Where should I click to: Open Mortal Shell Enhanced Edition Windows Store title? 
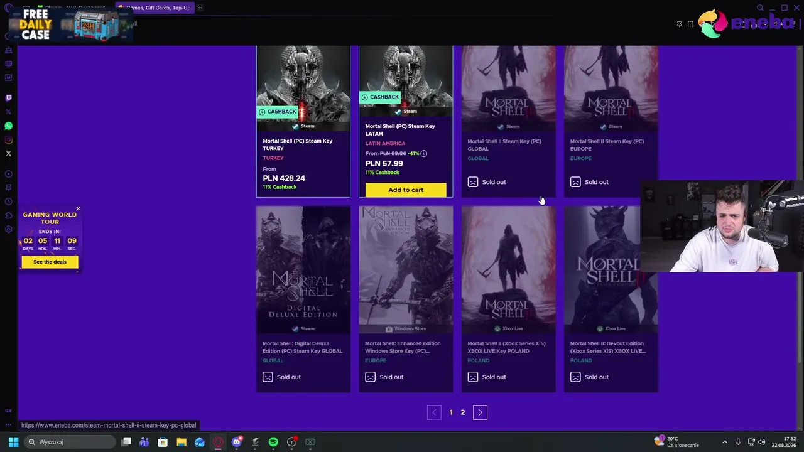(404, 347)
